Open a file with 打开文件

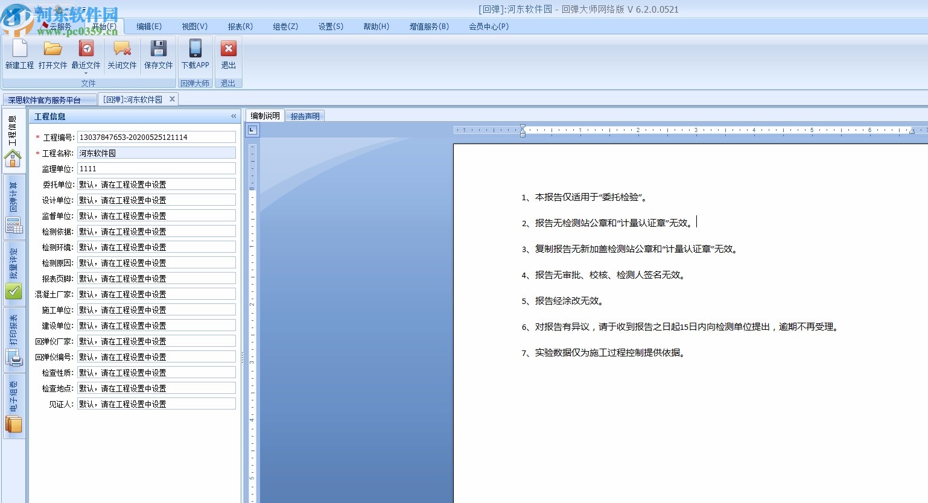point(53,54)
